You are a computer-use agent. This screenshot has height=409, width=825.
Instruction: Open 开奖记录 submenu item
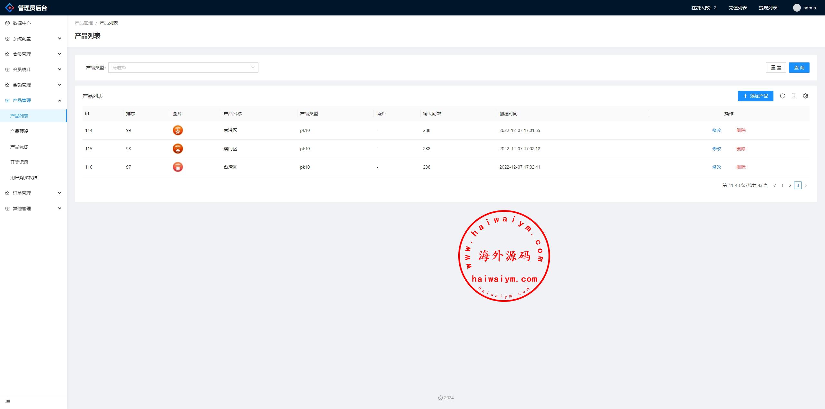coord(19,162)
